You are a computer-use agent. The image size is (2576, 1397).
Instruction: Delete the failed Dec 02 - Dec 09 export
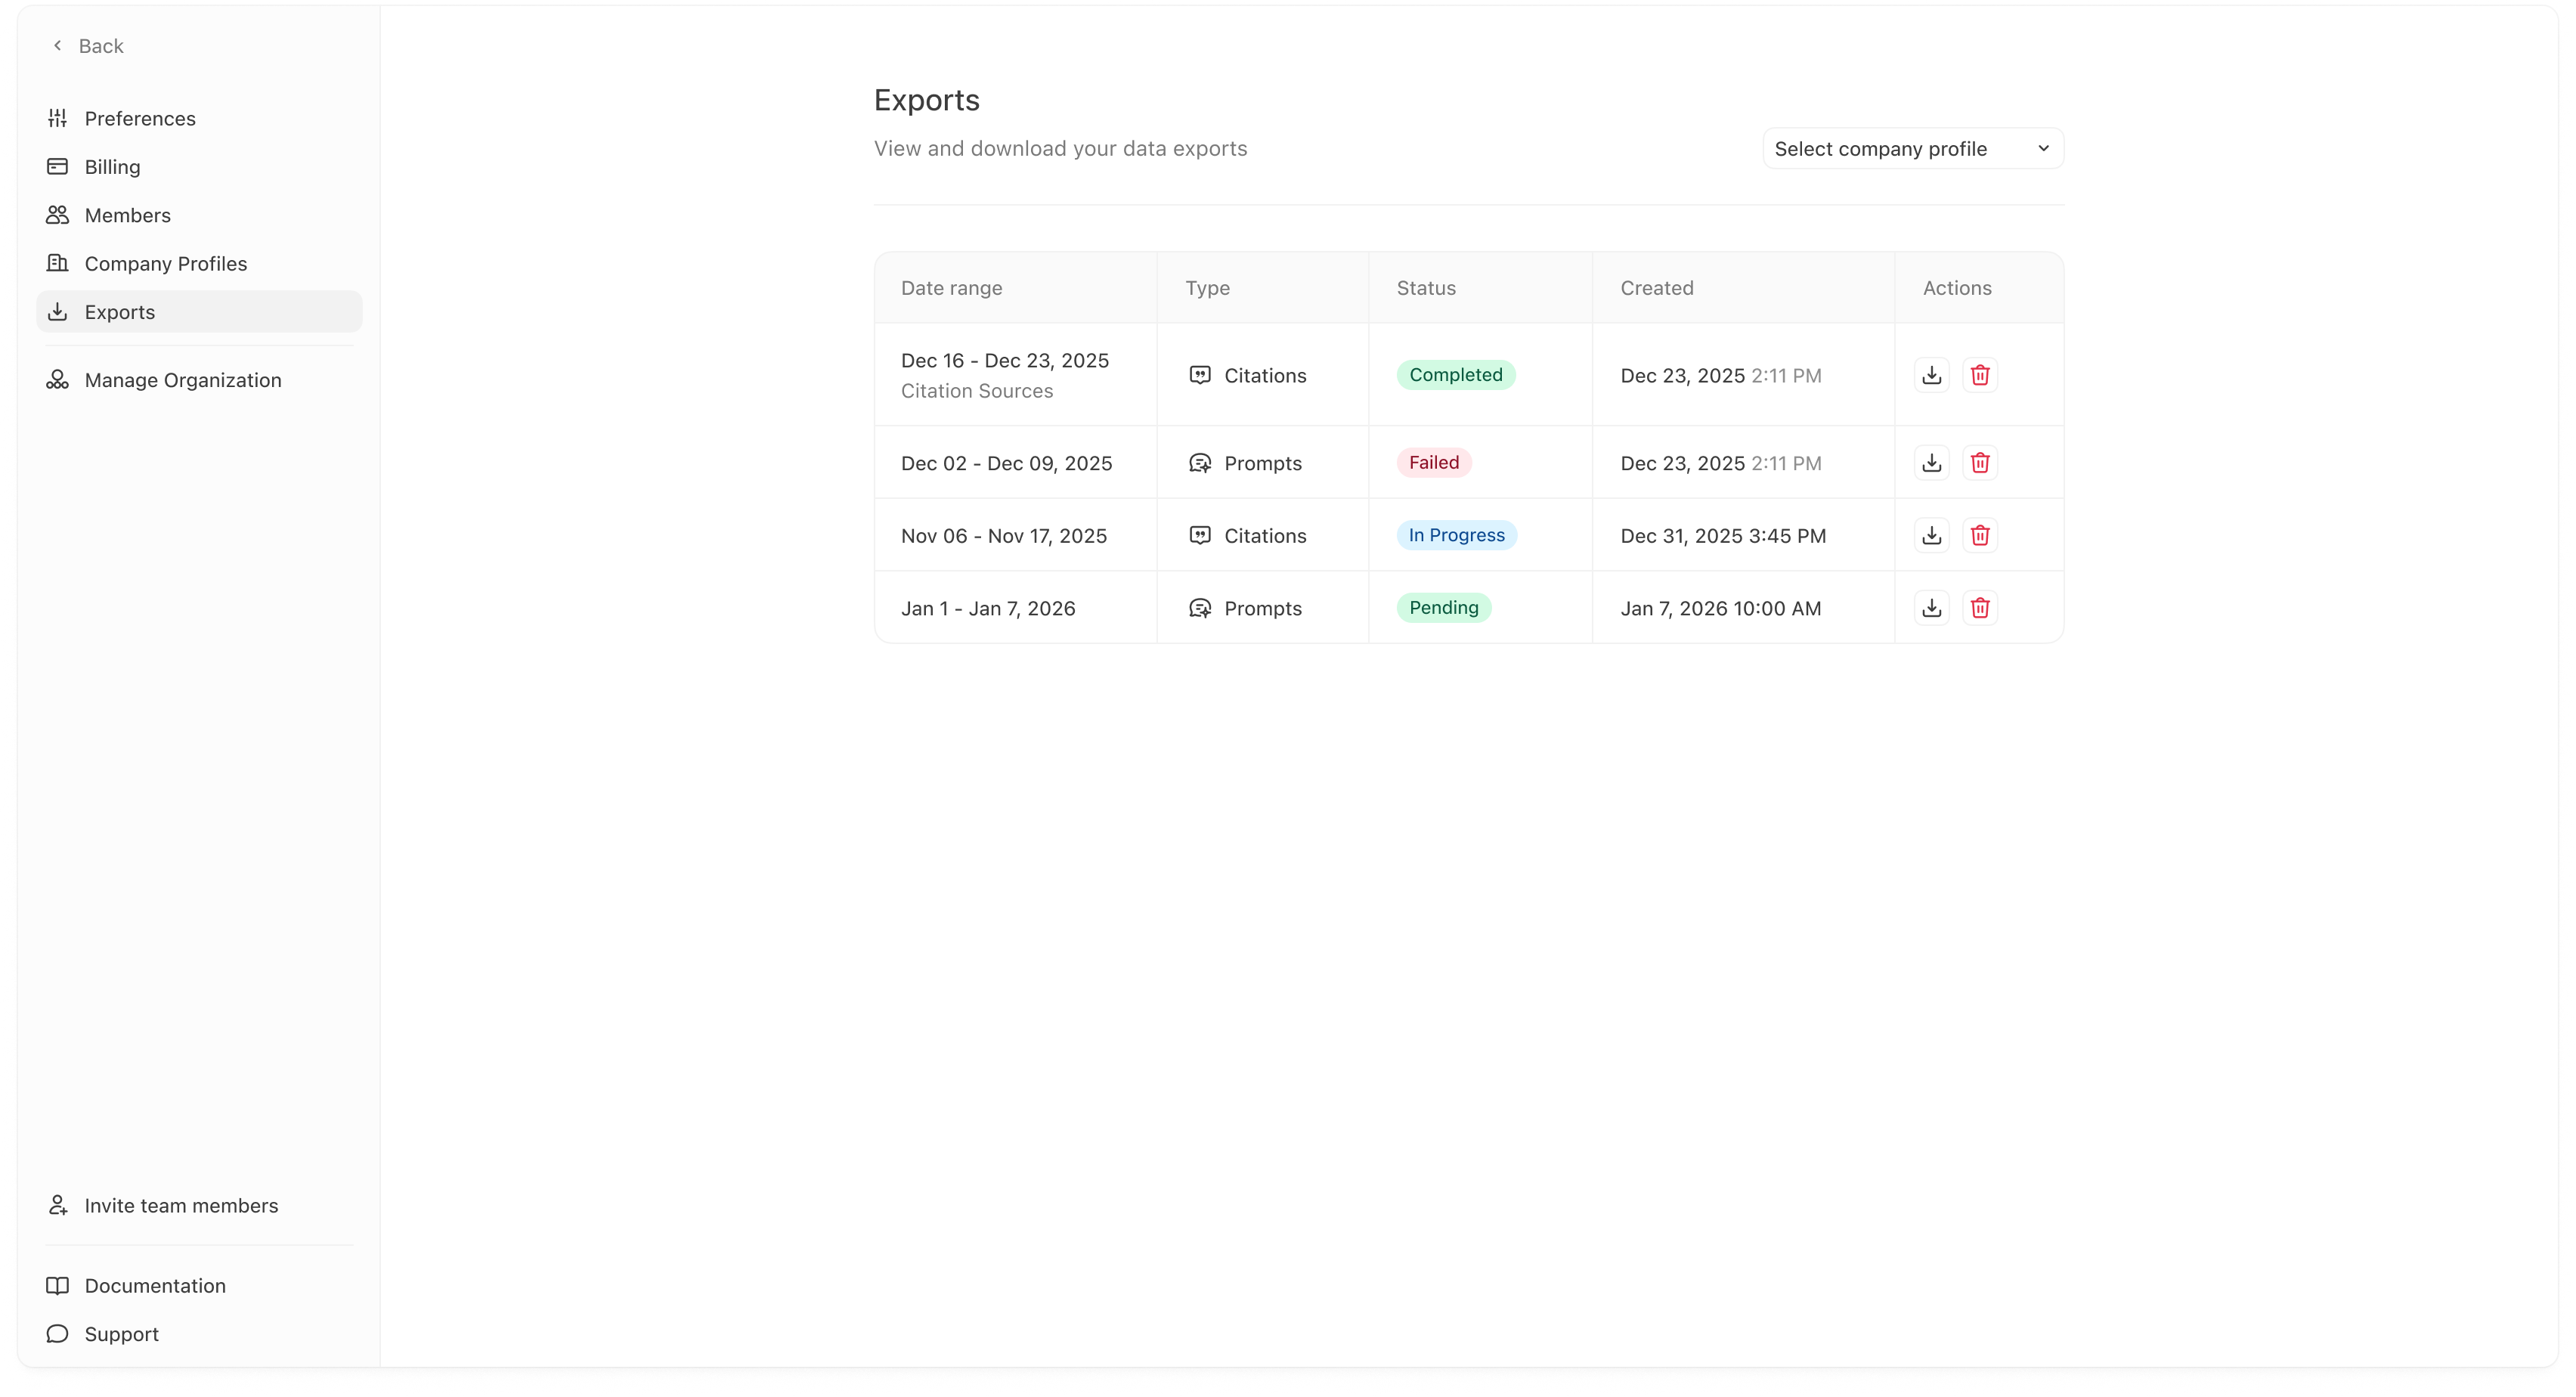pyautogui.click(x=1979, y=463)
